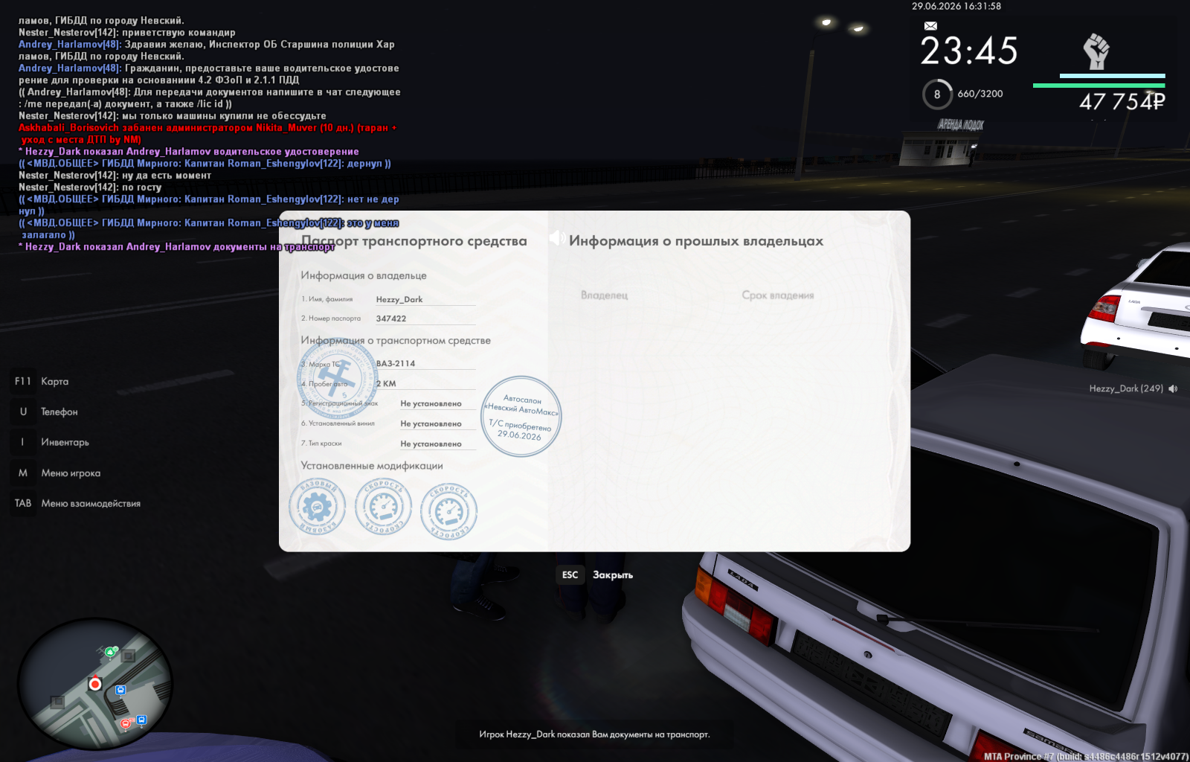This screenshot has height=762, width=1190.
Task: Click the green status bar above the money
Action: point(1099,86)
